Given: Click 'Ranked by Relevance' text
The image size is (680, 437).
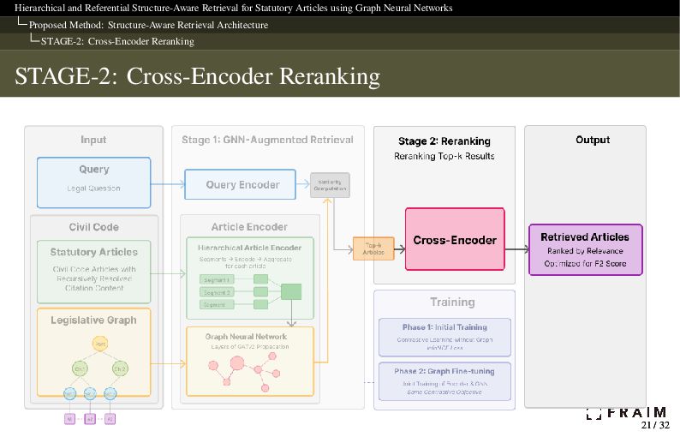Looking at the screenshot, I should (x=585, y=251).
